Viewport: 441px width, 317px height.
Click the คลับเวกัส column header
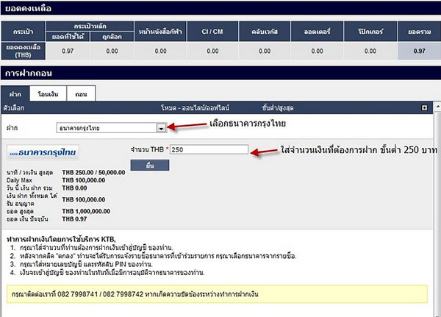265,32
